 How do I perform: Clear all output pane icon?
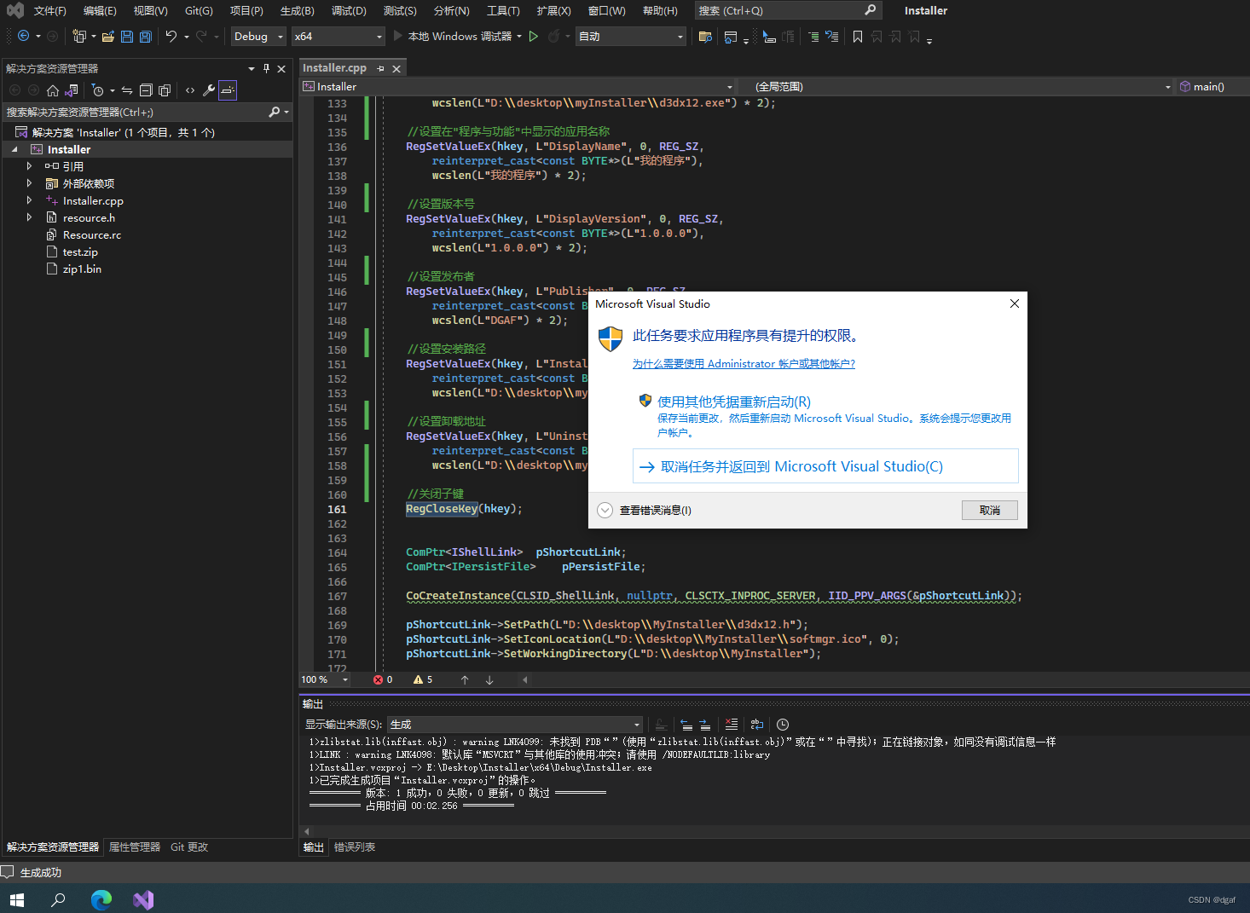point(732,725)
